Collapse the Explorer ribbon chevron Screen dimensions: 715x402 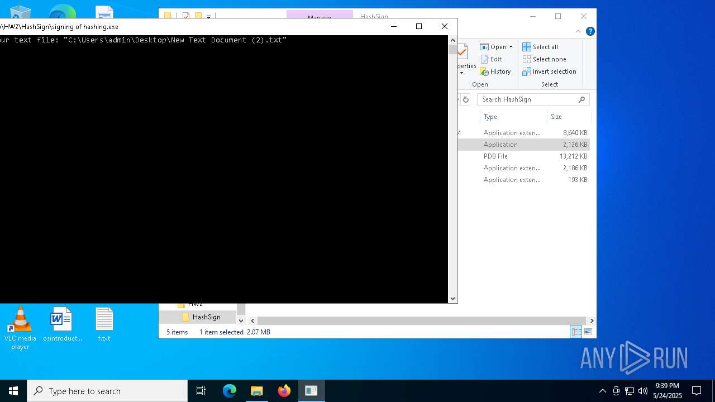[578, 31]
